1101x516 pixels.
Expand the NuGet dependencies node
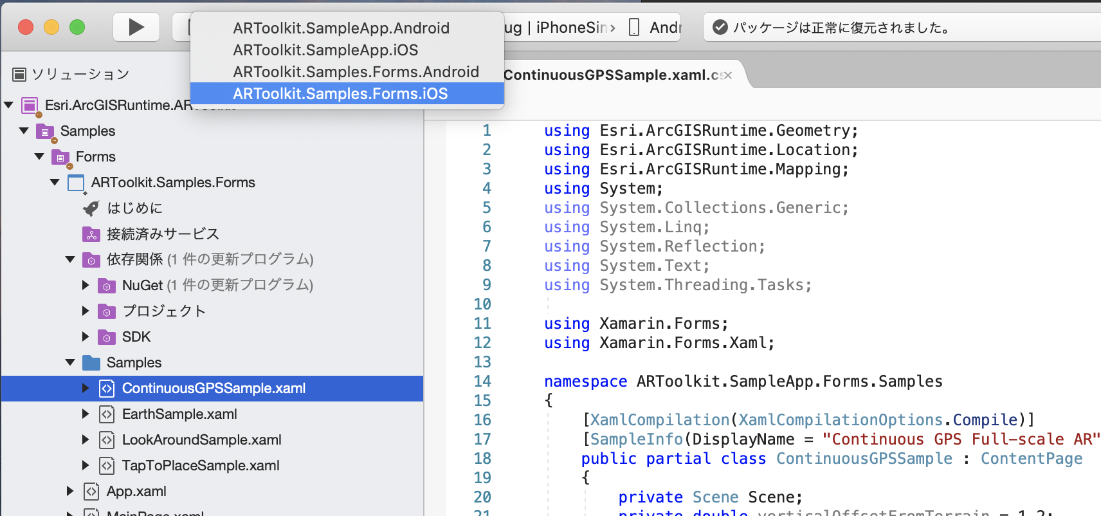pos(86,285)
